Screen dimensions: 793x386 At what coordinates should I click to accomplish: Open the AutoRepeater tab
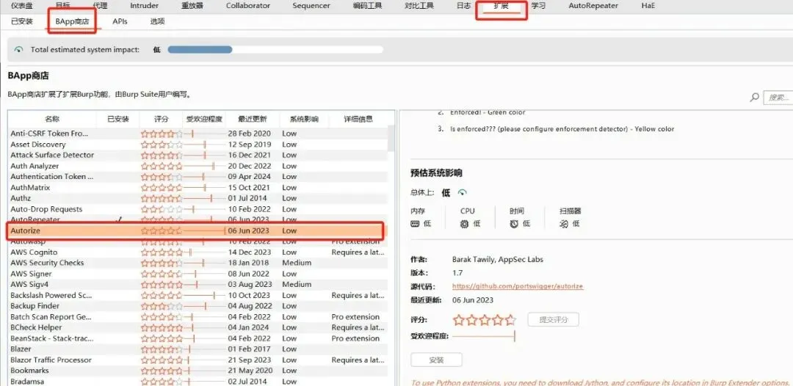[x=593, y=6]
